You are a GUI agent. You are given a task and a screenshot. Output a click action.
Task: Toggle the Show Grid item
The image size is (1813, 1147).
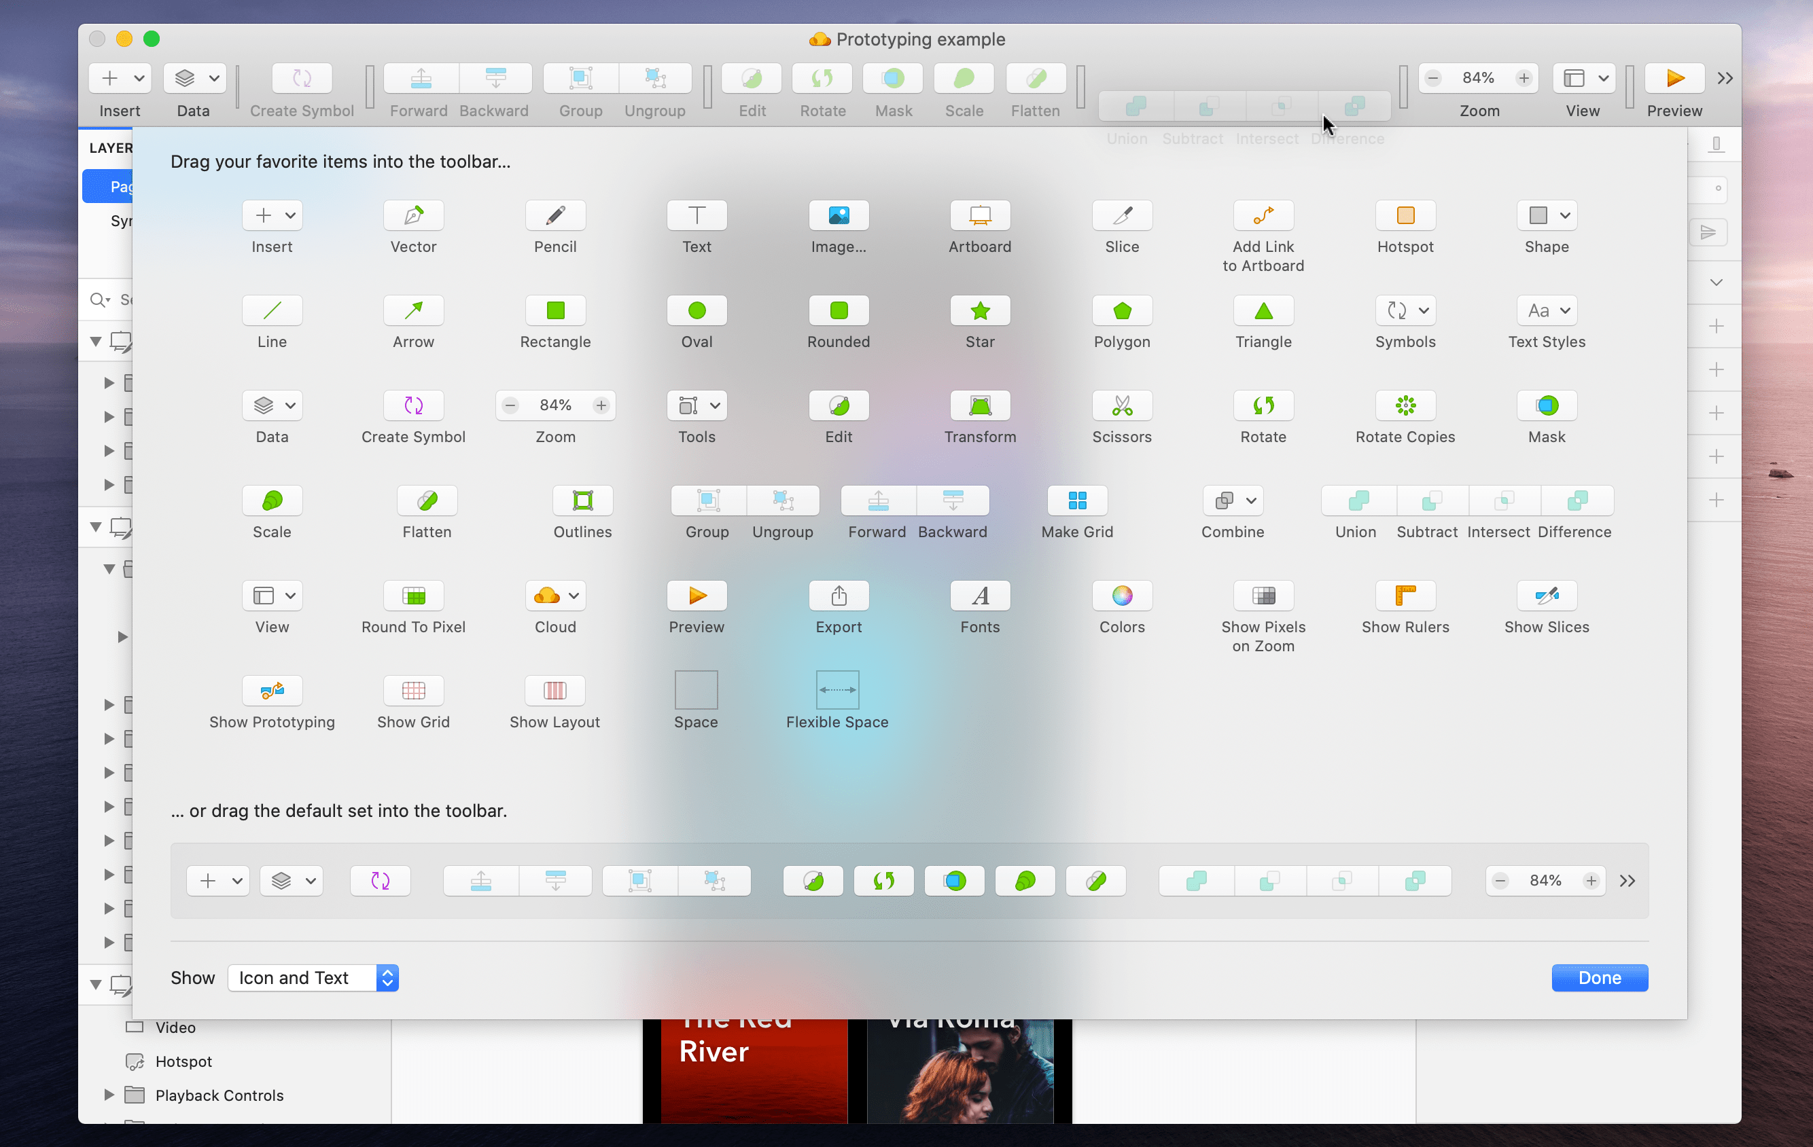[x=413, y=690]
